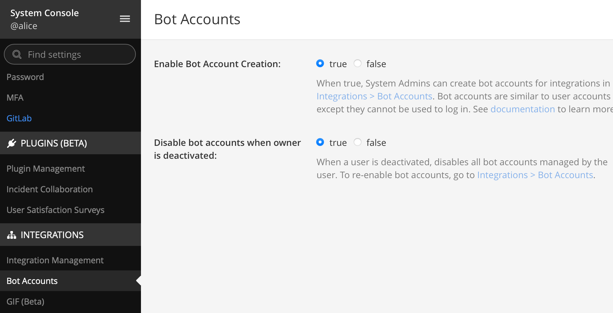Select the GIF (Beta) section

click(x=25, y=301)
